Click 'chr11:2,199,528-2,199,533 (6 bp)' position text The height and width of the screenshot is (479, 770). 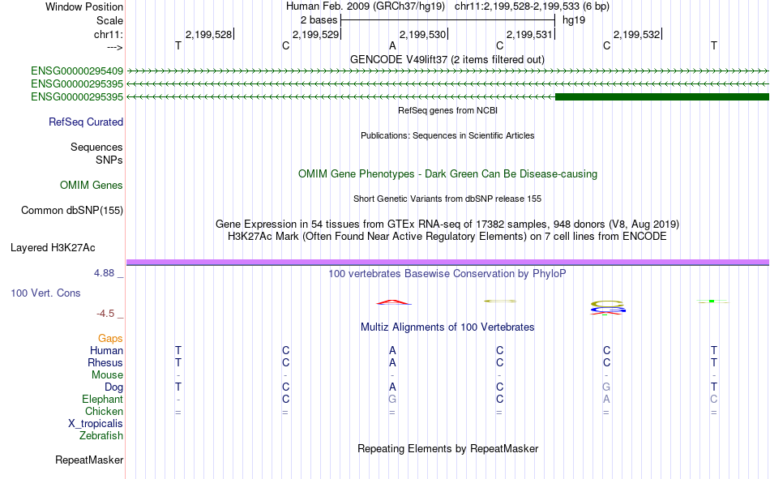[532, 6]
